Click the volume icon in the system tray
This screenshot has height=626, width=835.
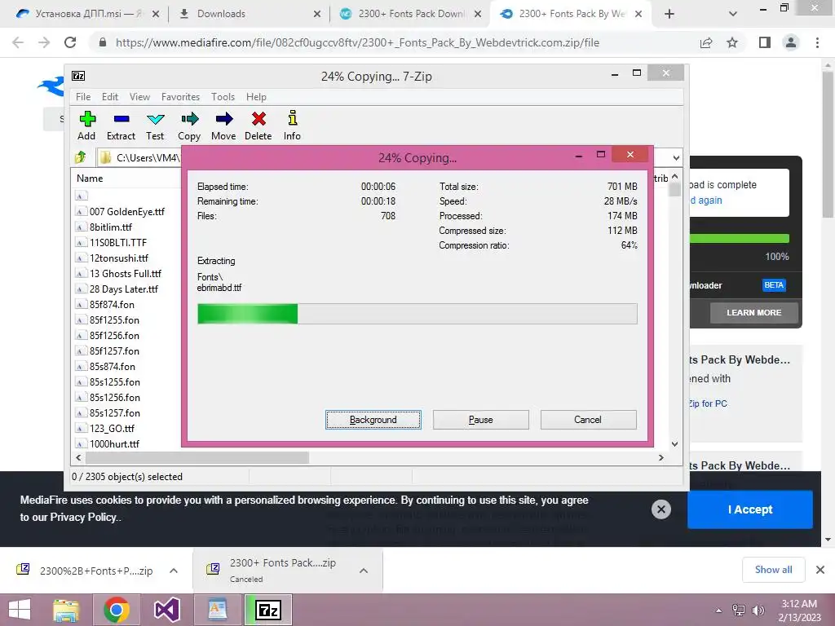pyautogui.click(x=758, y=610)
